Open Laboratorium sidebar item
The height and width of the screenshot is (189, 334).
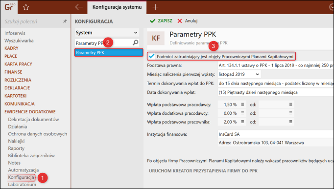[x=22, y=184]
